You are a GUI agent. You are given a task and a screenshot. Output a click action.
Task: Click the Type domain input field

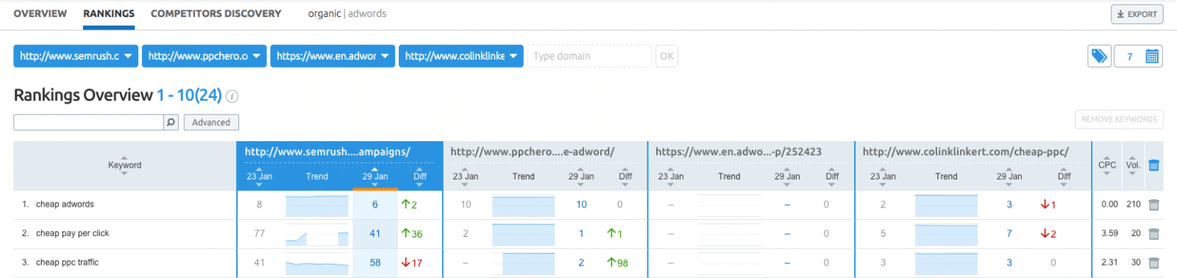coord(589,56)
